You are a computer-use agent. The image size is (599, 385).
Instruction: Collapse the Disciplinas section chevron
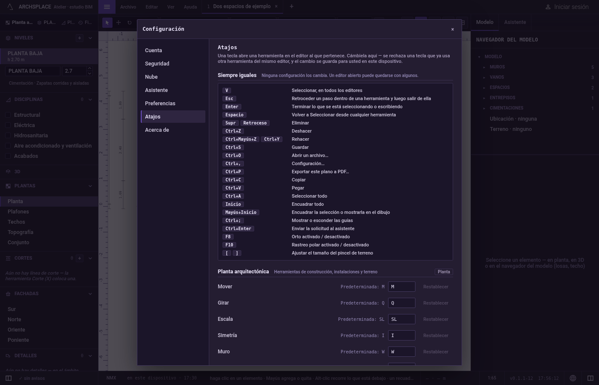[90, 100]
